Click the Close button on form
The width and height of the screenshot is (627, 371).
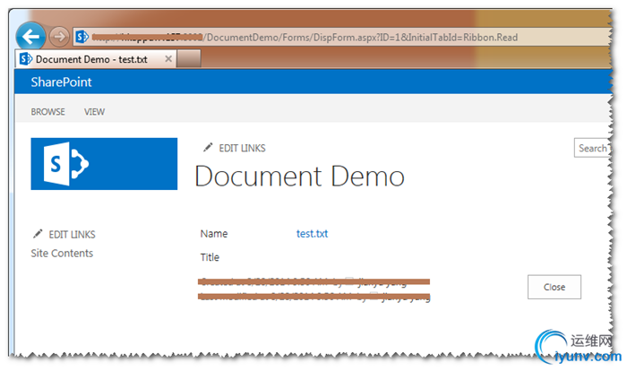point(554,287)
